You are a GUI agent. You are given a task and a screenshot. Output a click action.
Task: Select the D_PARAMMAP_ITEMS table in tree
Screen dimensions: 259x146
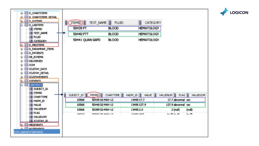pos(41,49)
